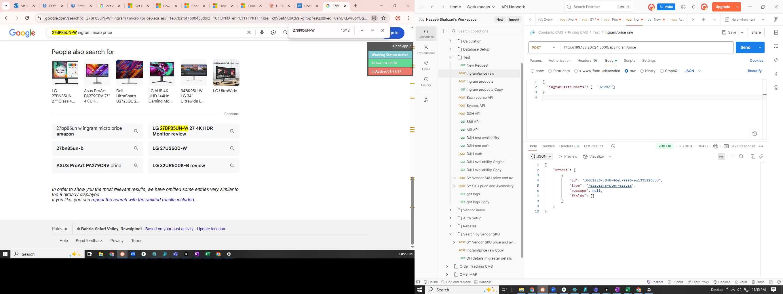783x294 pixels.
Task: Collapse the Test folder
Action: [x=451, y=57]
